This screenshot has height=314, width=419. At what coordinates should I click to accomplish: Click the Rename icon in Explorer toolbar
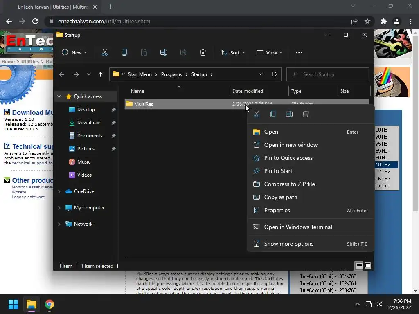[164, 53]
